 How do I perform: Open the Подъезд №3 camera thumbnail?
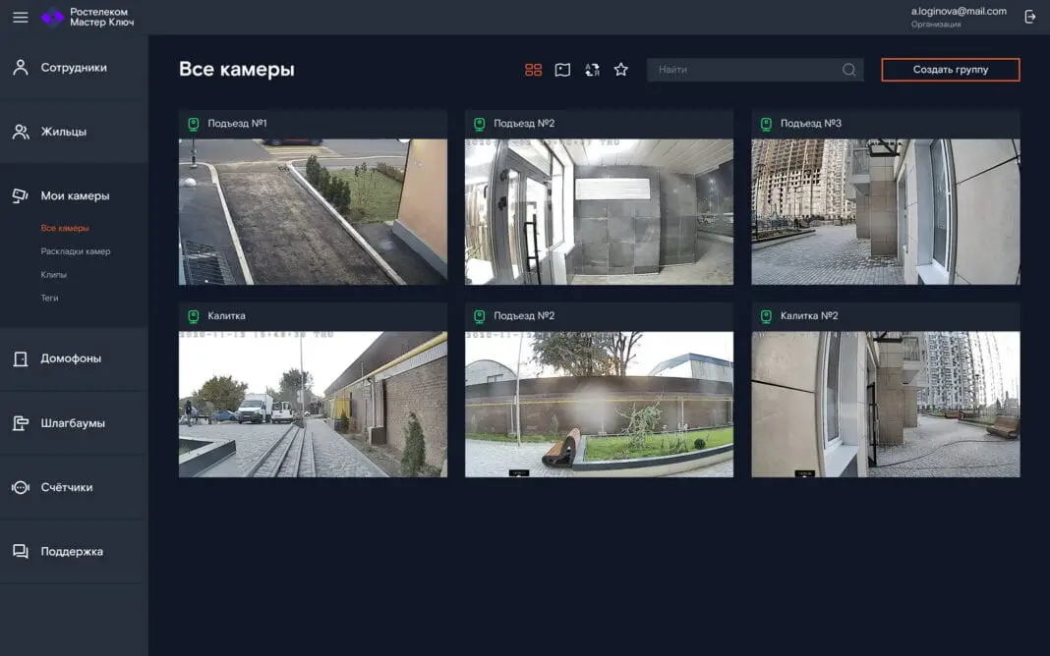pyautogui.click(x=885, y=211)
